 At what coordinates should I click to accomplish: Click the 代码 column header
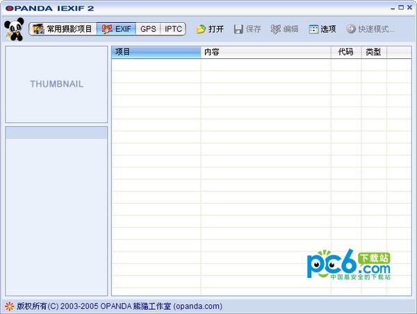coord(346,52)
